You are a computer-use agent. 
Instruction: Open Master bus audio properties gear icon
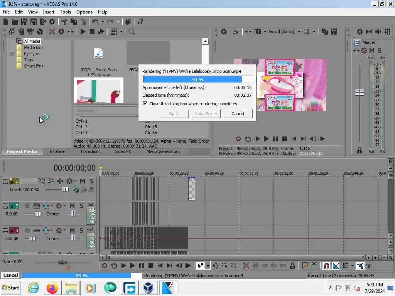click(360, 32)
